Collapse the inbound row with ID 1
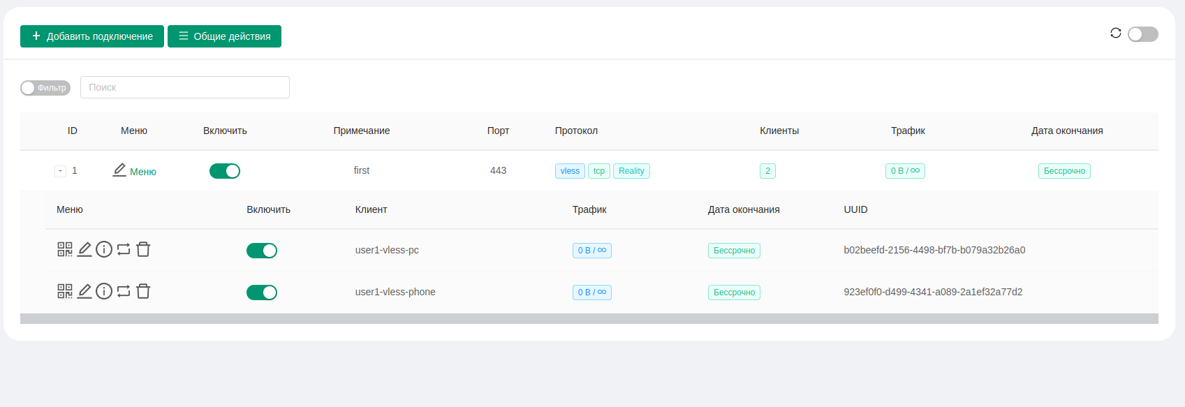This screenshot has height=407, width=1185. click(x=60, y=171)
